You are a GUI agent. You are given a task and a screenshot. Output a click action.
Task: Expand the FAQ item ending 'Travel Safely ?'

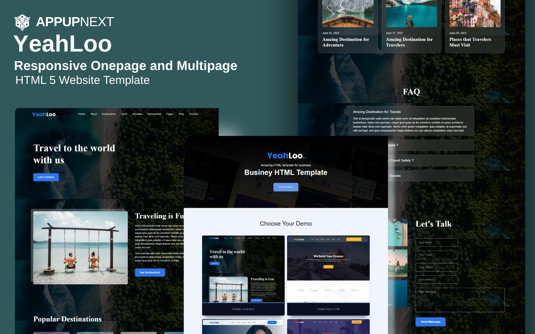pyautogui.click(x=431, y=161)
